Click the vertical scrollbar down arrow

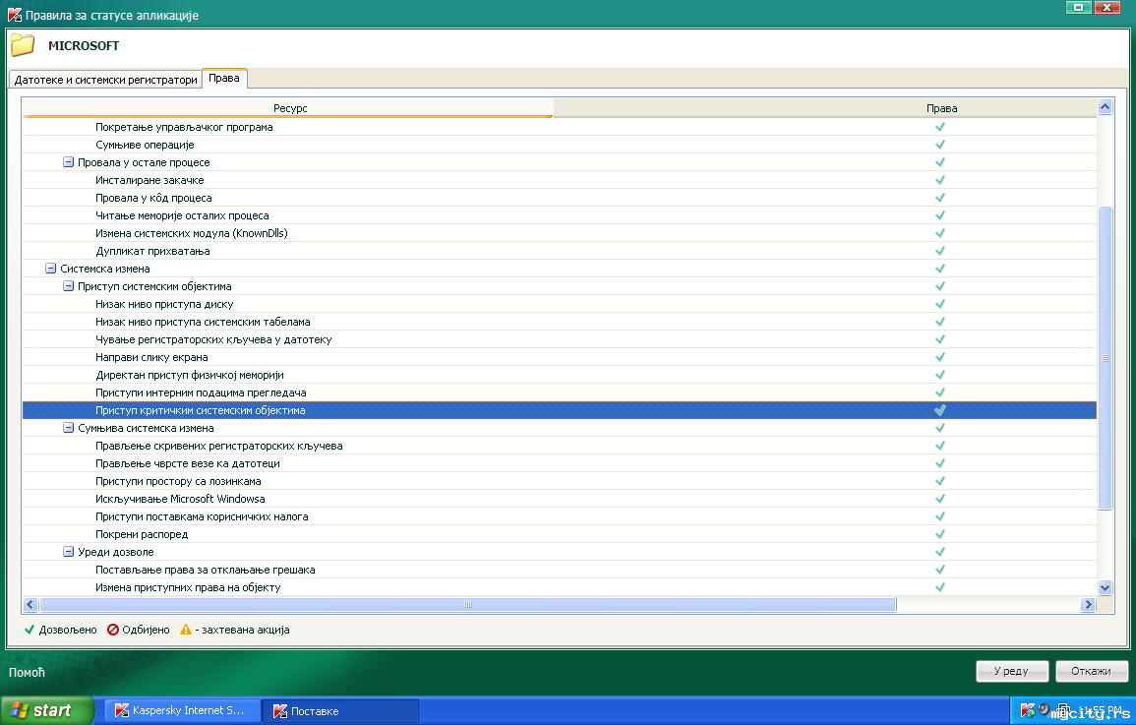click(1105, 587)
